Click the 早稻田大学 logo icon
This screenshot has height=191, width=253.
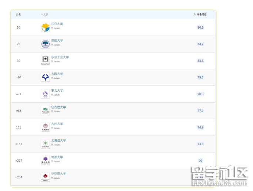coord(45,177)
